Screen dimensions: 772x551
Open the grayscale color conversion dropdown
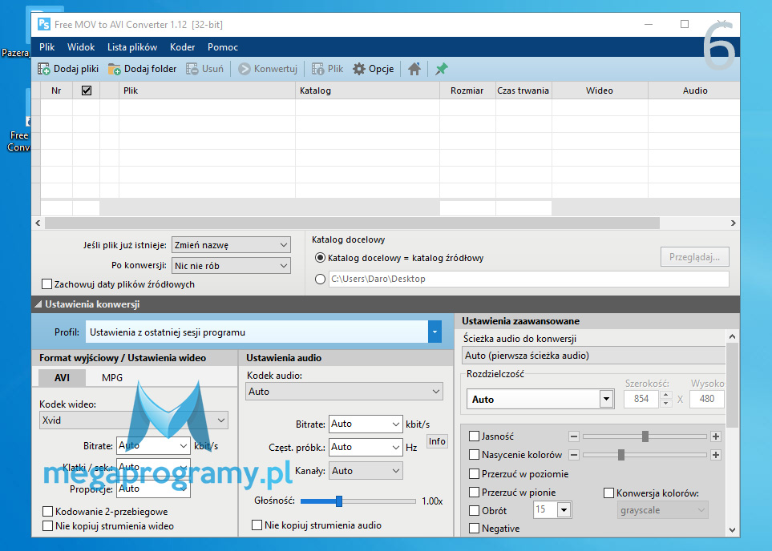tap(663, 510)
